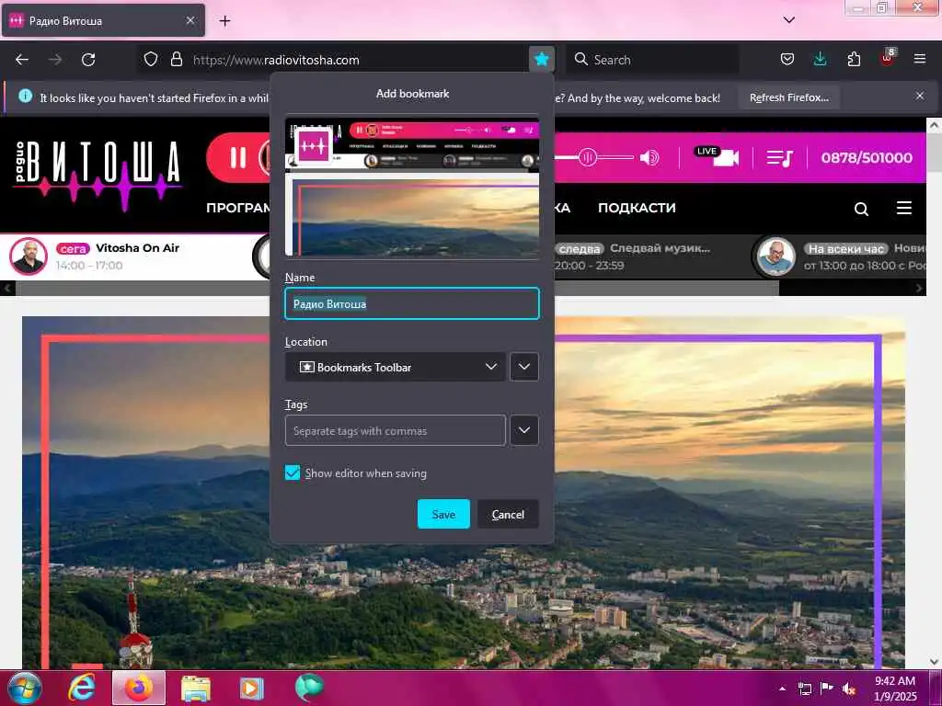Open the clock showing 9:42 AM
The width and height of the screenshot is (942, 706).
(x=895, y=689)
